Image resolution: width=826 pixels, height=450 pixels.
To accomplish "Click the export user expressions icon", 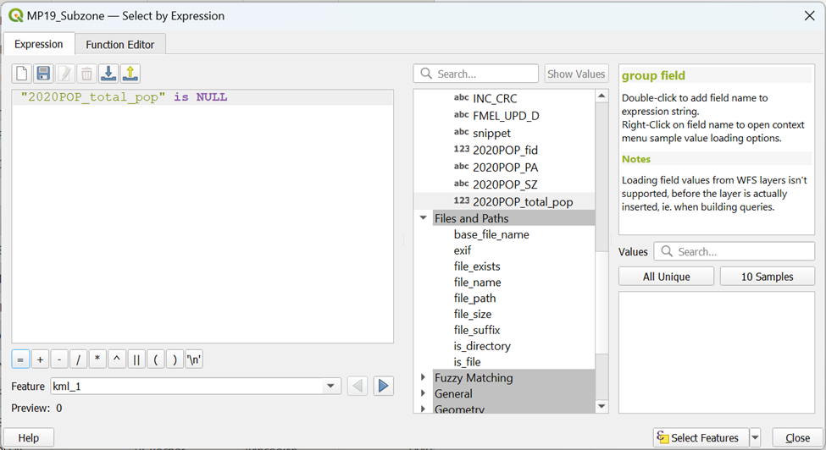I will click(130, 74).
